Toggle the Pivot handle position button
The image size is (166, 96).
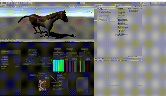tap(24, 3)
